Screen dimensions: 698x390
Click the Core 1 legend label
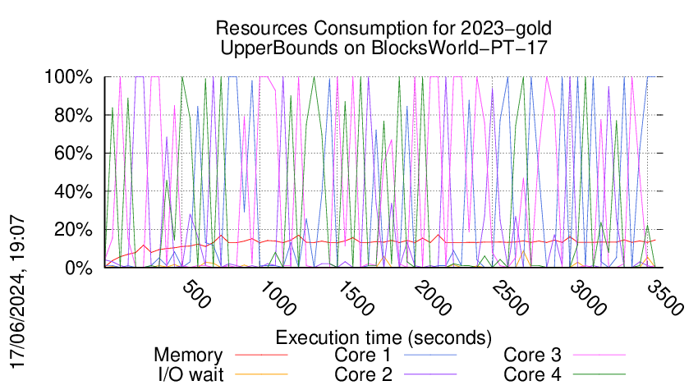362,356
